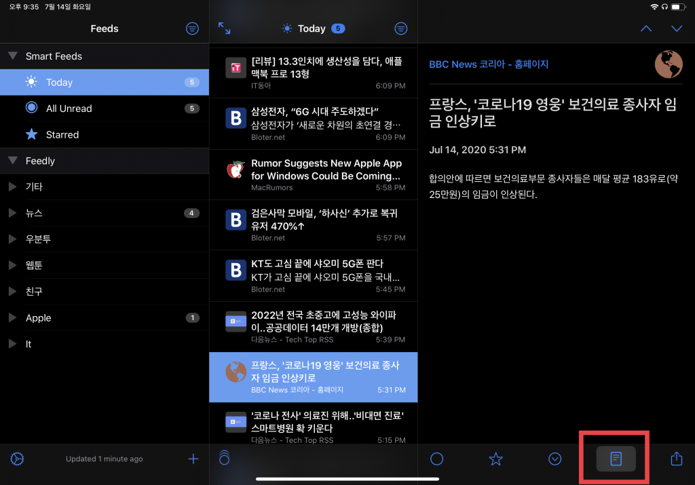Share the article via share icon
Screen dimensions: 695x485
677,459
